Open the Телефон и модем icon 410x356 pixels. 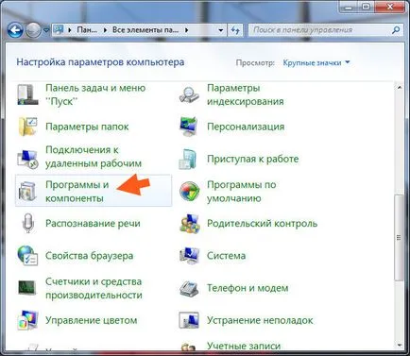pyautogui.click(x=189, y=288)
